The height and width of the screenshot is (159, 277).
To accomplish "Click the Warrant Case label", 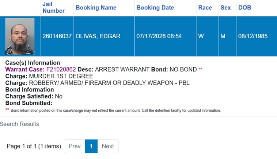I will point(25,69).
